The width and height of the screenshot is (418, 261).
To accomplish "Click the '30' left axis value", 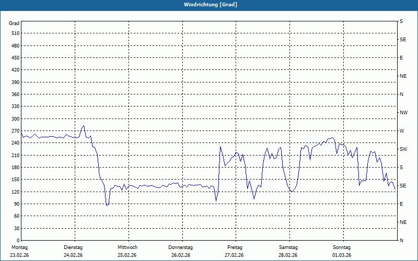I will point(17,228).
